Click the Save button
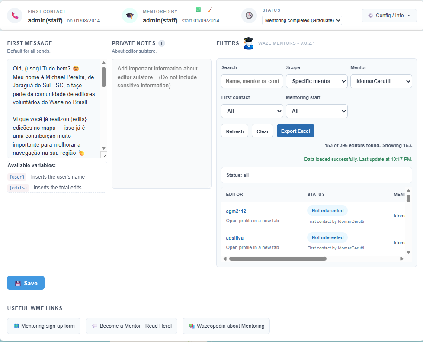Viewport: 423px width, 342px height. pos(26,283)
